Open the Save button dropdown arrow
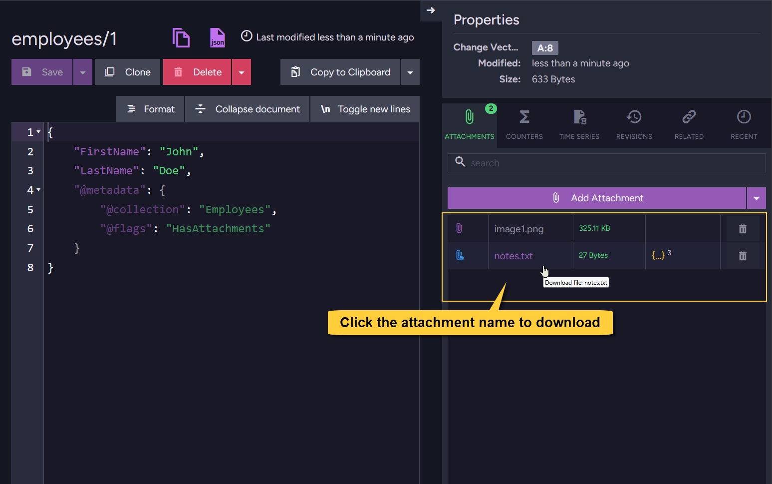Screen dimensions: 772x484 click(x=83, y=72)
